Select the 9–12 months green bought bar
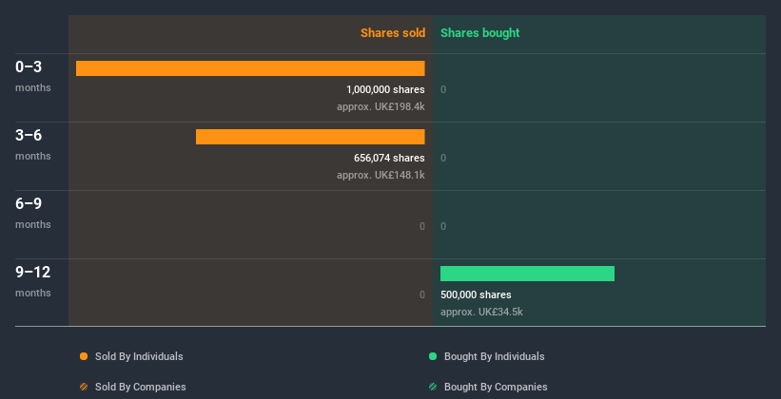This screenshot has width=781, height=399. pyautogui.click(x=527, y=274)
